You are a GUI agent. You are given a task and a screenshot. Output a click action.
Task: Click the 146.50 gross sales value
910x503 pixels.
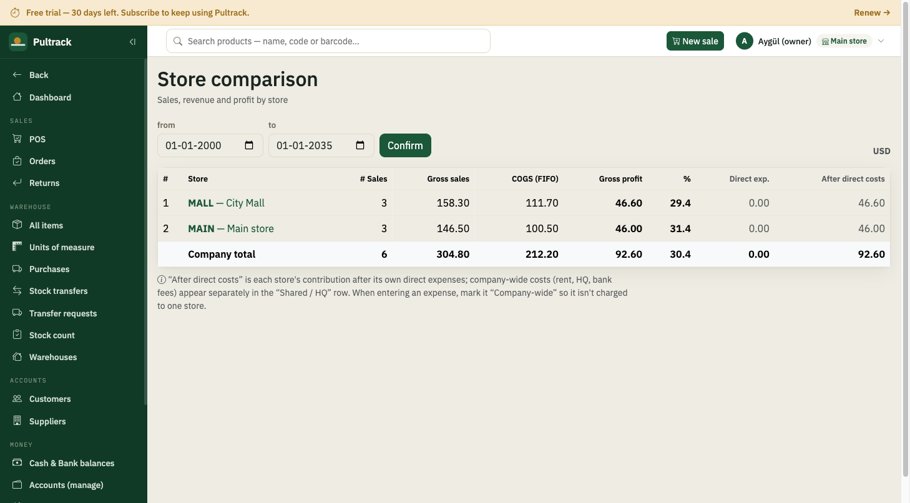pos(453,228)
